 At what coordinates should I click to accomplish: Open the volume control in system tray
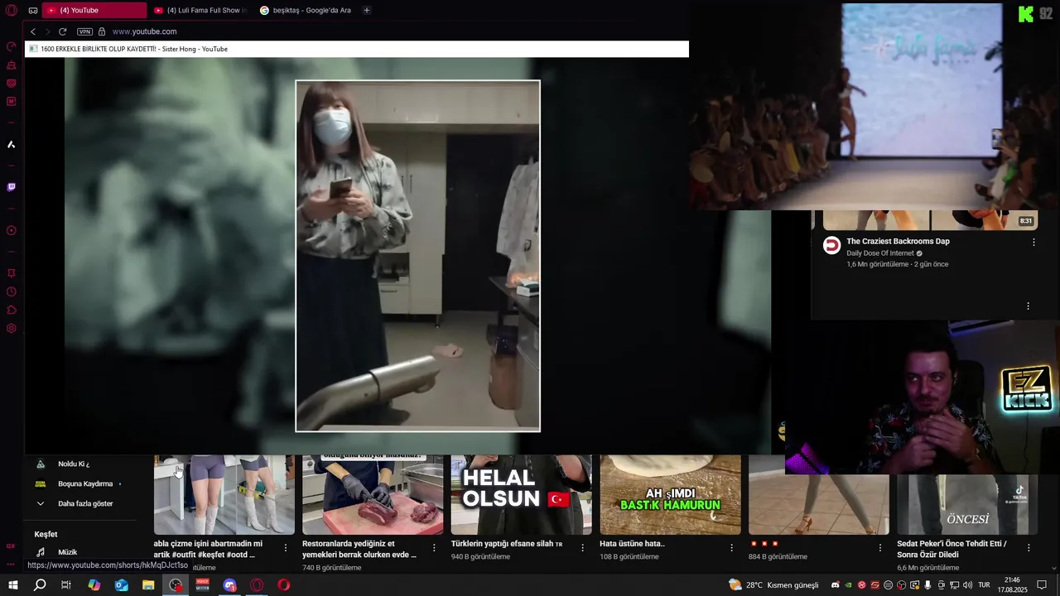pos(967,585)
